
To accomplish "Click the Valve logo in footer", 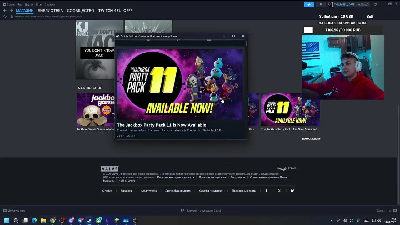I will tap(110, 169).
